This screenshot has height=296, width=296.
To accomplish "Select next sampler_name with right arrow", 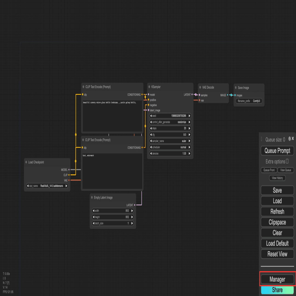I will [189, 141].
